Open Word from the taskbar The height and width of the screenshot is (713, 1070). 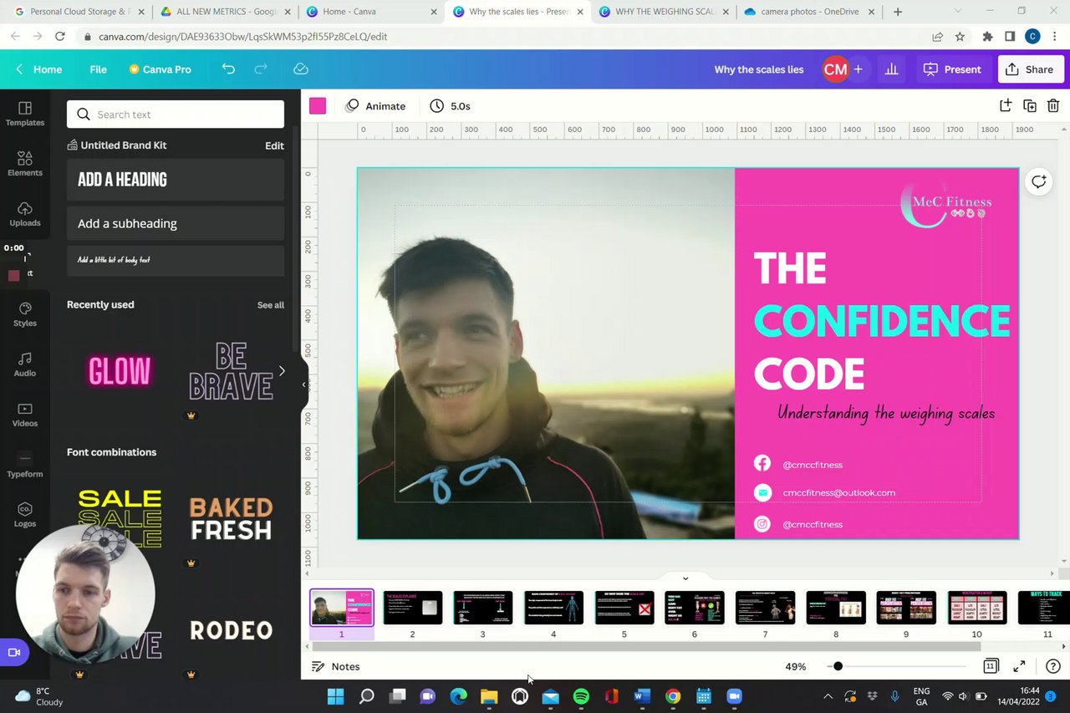click(642, 696)
